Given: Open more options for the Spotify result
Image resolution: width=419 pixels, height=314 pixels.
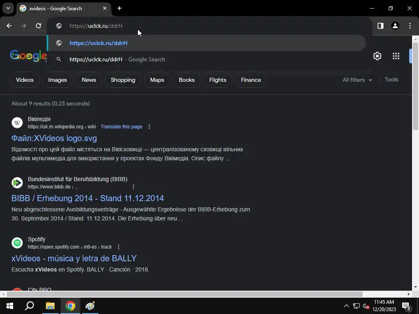Looking at the screenshot, I should tap(119, 247).
